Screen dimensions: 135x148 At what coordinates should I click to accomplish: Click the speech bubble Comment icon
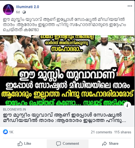[58, 144]
